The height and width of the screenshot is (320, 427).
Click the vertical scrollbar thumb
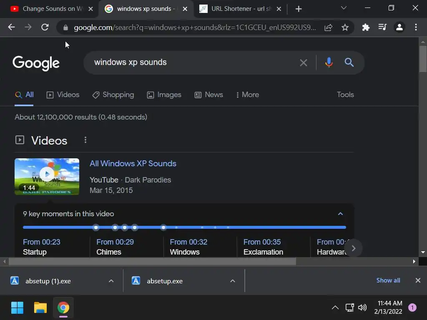tap(423, 59)
